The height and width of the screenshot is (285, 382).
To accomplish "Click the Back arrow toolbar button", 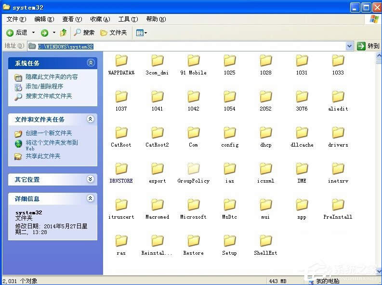I will point(16,33).
